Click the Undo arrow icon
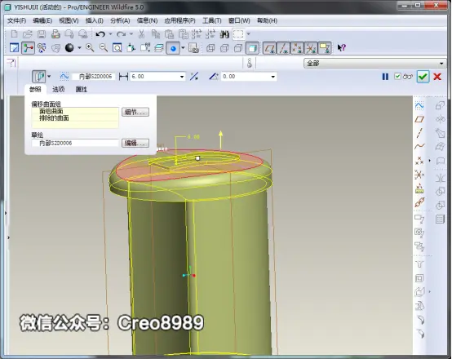The height and width of the screenshot is (359, 452). click(x=100, y=34)
